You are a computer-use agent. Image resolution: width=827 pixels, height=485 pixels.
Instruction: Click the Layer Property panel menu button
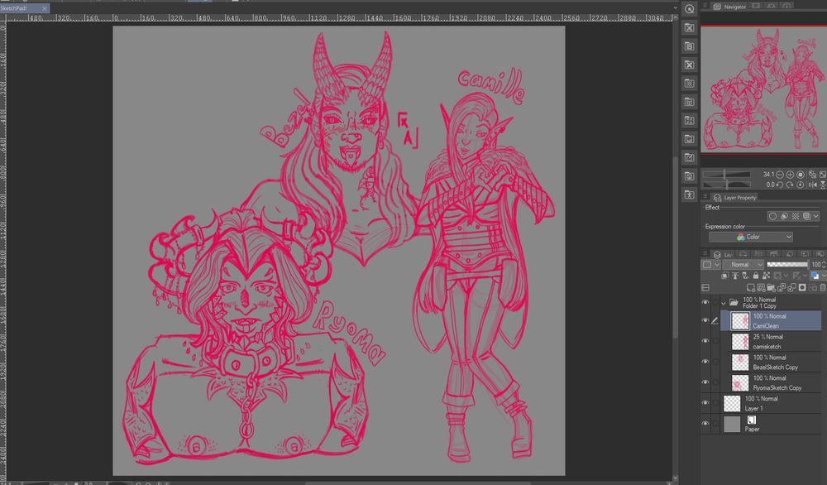(705, 195)
